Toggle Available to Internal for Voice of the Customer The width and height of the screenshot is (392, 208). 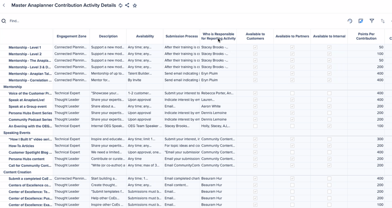329,93
